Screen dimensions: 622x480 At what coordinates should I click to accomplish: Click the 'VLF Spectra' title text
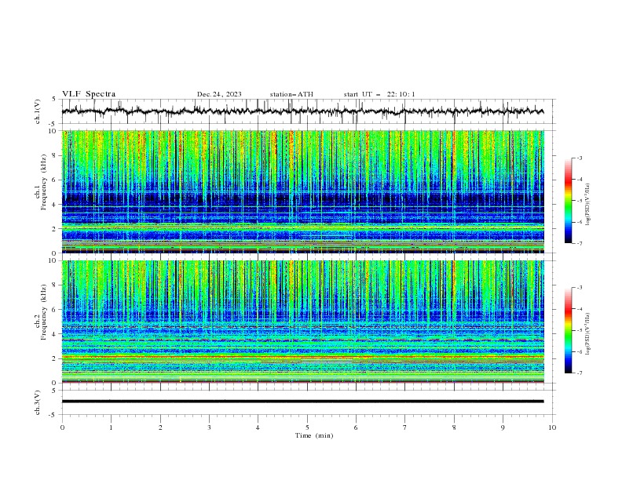[x=89, y=94]
